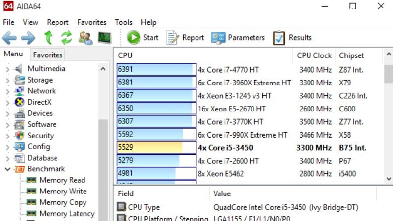Select the Devices icon

coord(19,113)
